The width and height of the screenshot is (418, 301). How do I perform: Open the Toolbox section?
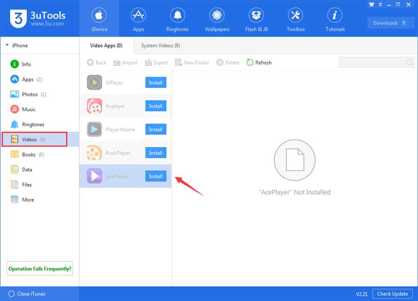[295, 20]
